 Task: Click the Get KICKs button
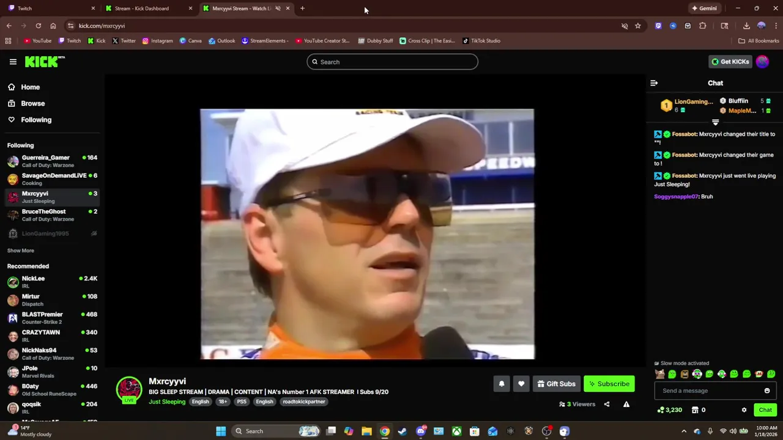click(730, 62)
